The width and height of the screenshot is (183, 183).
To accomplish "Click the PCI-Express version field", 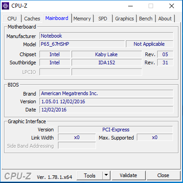I will coord(116,130).
